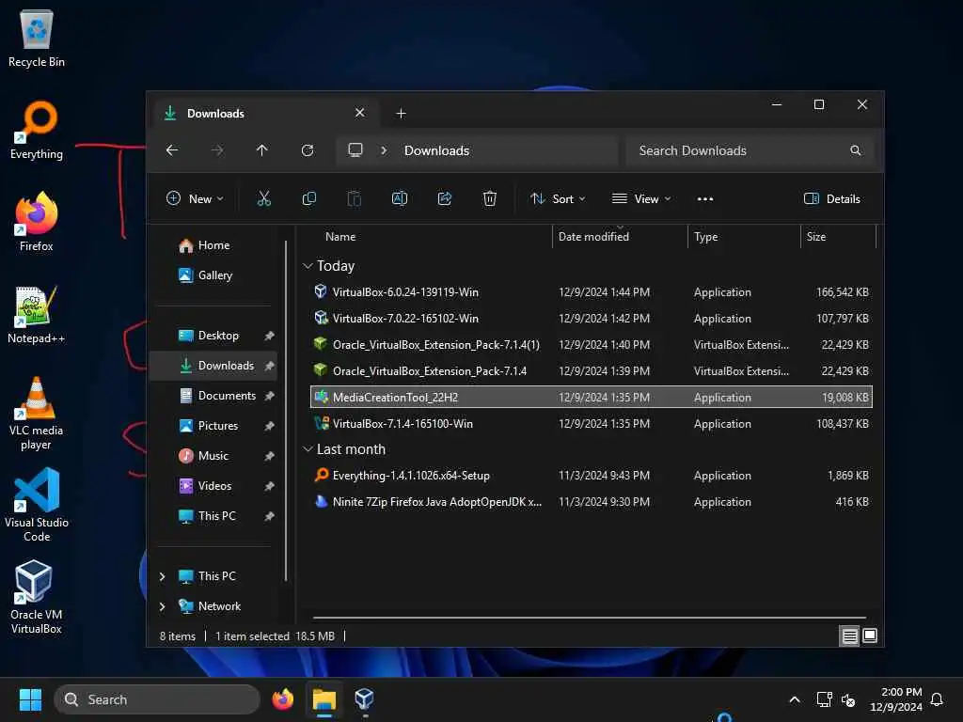Select VLC media player desktop shortcut
963x722 pixels.
37,414
